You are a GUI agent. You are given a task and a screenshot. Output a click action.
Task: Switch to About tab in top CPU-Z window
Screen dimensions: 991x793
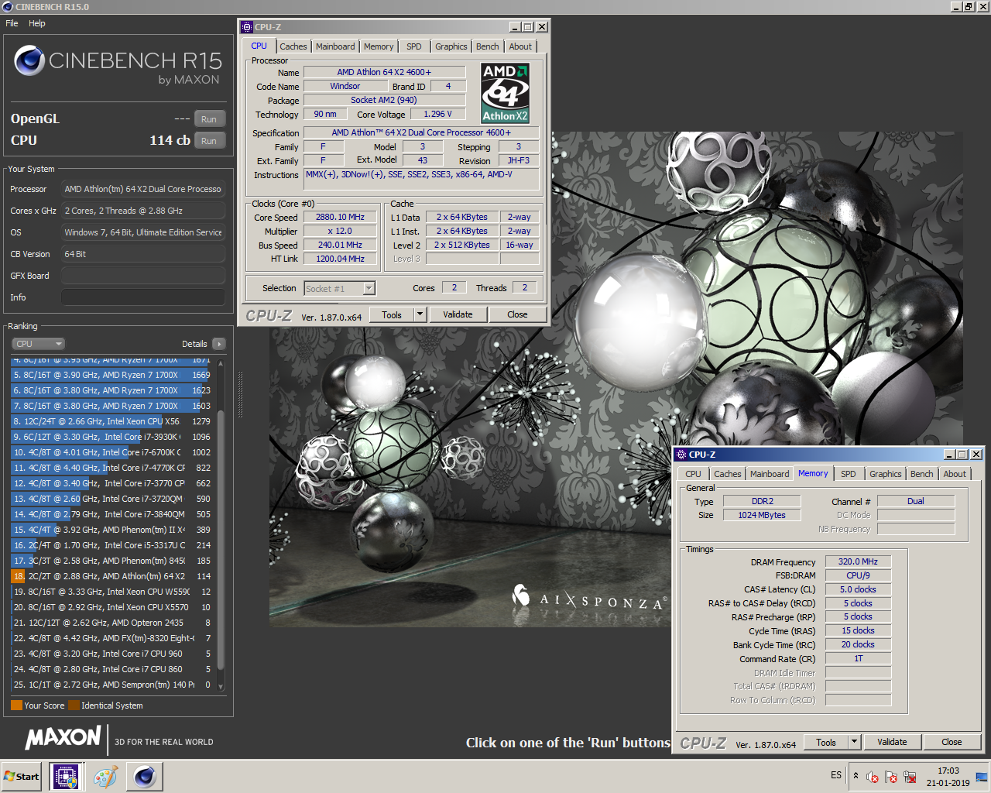pyautogui.click(x=520, y=46)
